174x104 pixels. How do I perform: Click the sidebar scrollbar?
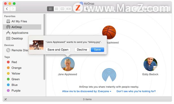44,47
